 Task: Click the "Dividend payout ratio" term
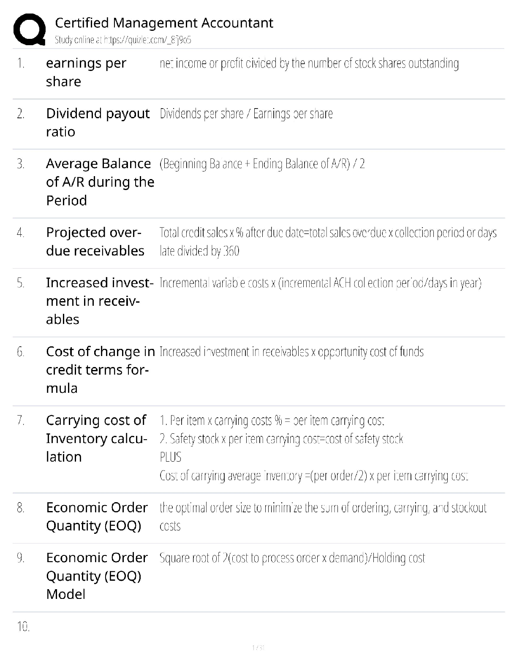(x=98, y=122)
